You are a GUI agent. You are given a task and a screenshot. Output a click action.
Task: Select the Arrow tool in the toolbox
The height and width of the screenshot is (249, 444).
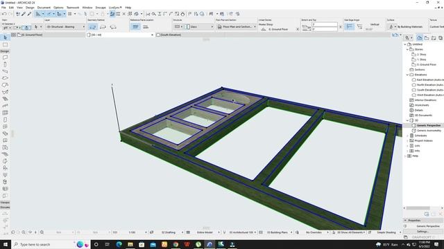click(x=5, y=37)
